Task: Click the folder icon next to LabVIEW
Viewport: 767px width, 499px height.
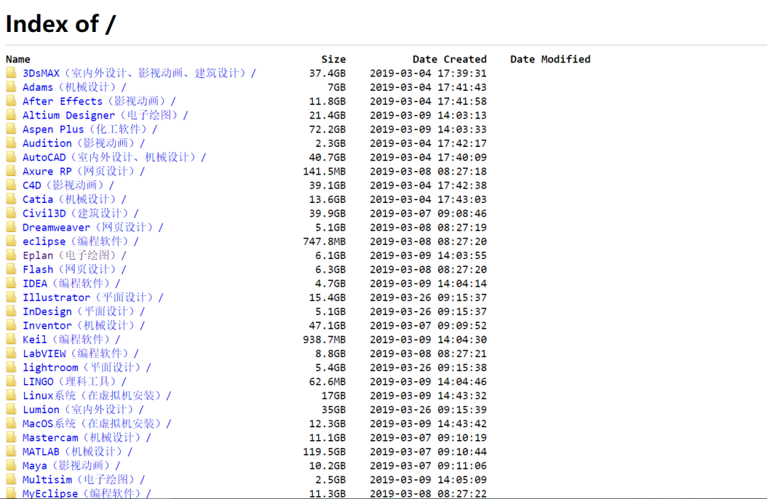Action: pos(11,353)
